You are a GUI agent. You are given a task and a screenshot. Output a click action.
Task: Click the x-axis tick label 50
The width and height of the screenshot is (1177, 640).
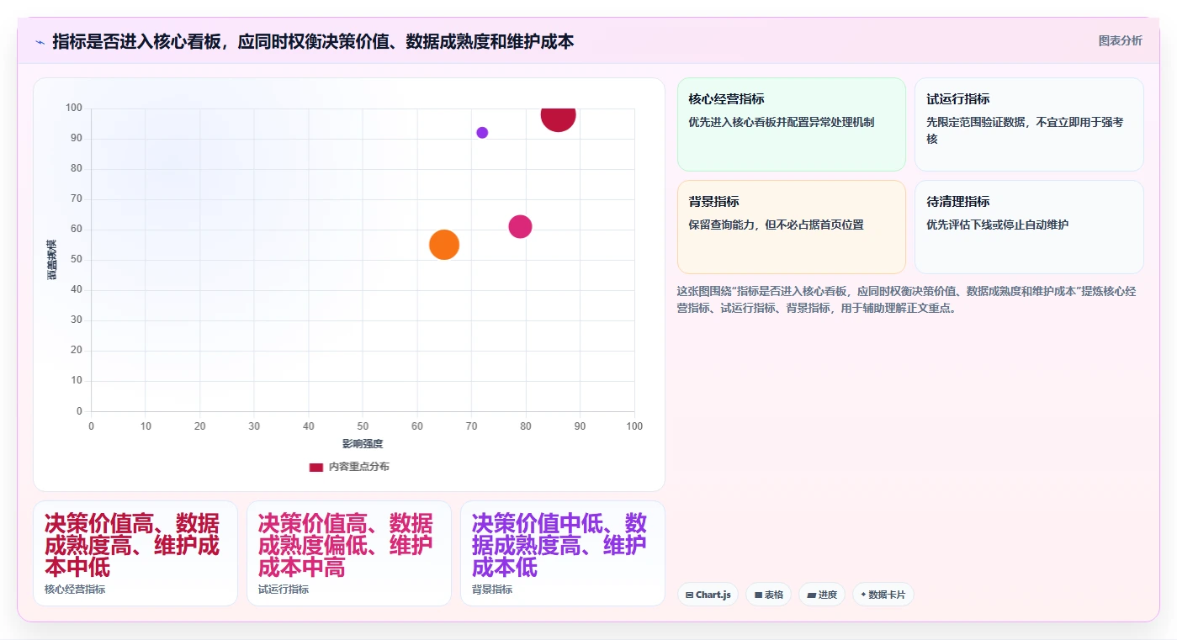pyautogui.click(x=363, y=426)
